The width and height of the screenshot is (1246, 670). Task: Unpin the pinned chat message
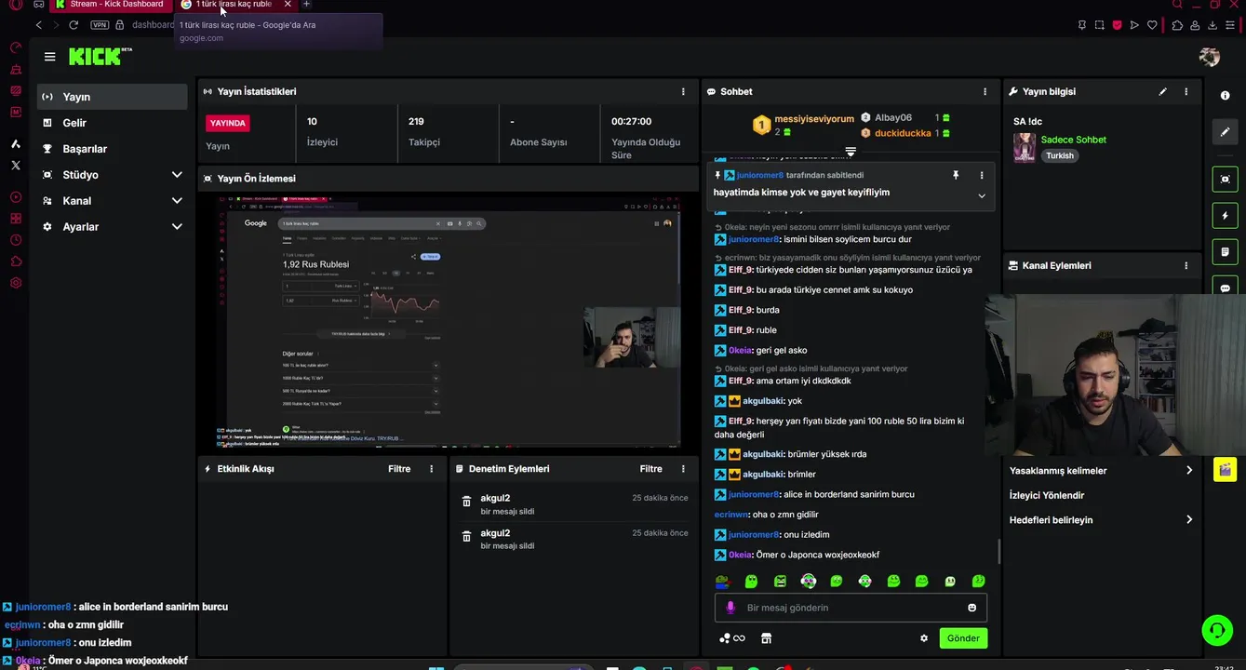956,175
